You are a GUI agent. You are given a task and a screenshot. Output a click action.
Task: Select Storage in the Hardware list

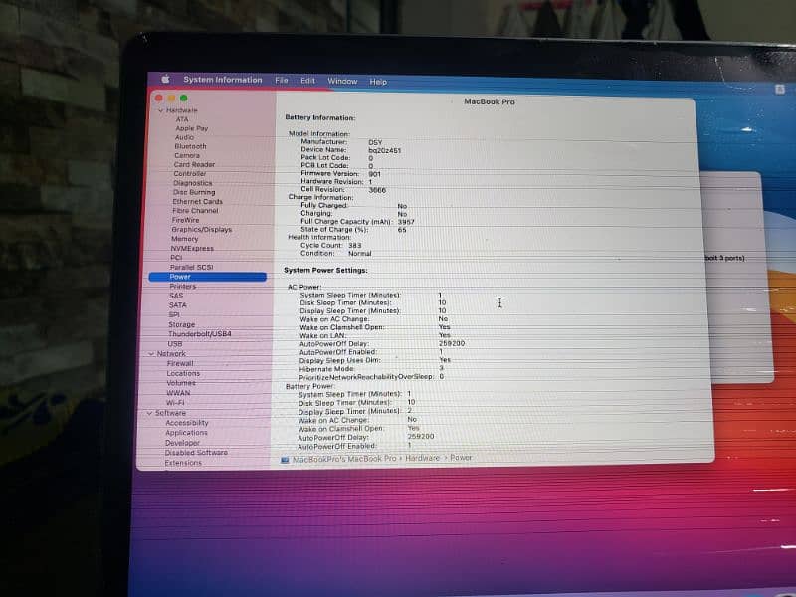point(181,324)
